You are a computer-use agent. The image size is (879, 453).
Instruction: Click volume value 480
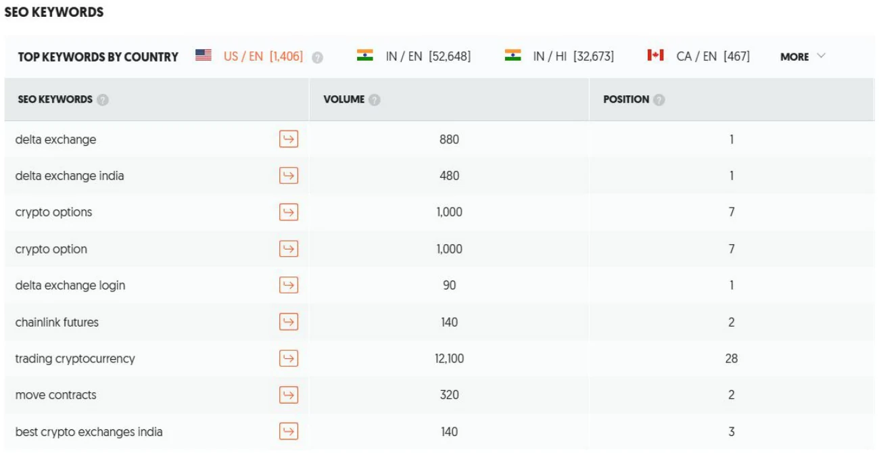pos(449,176)
